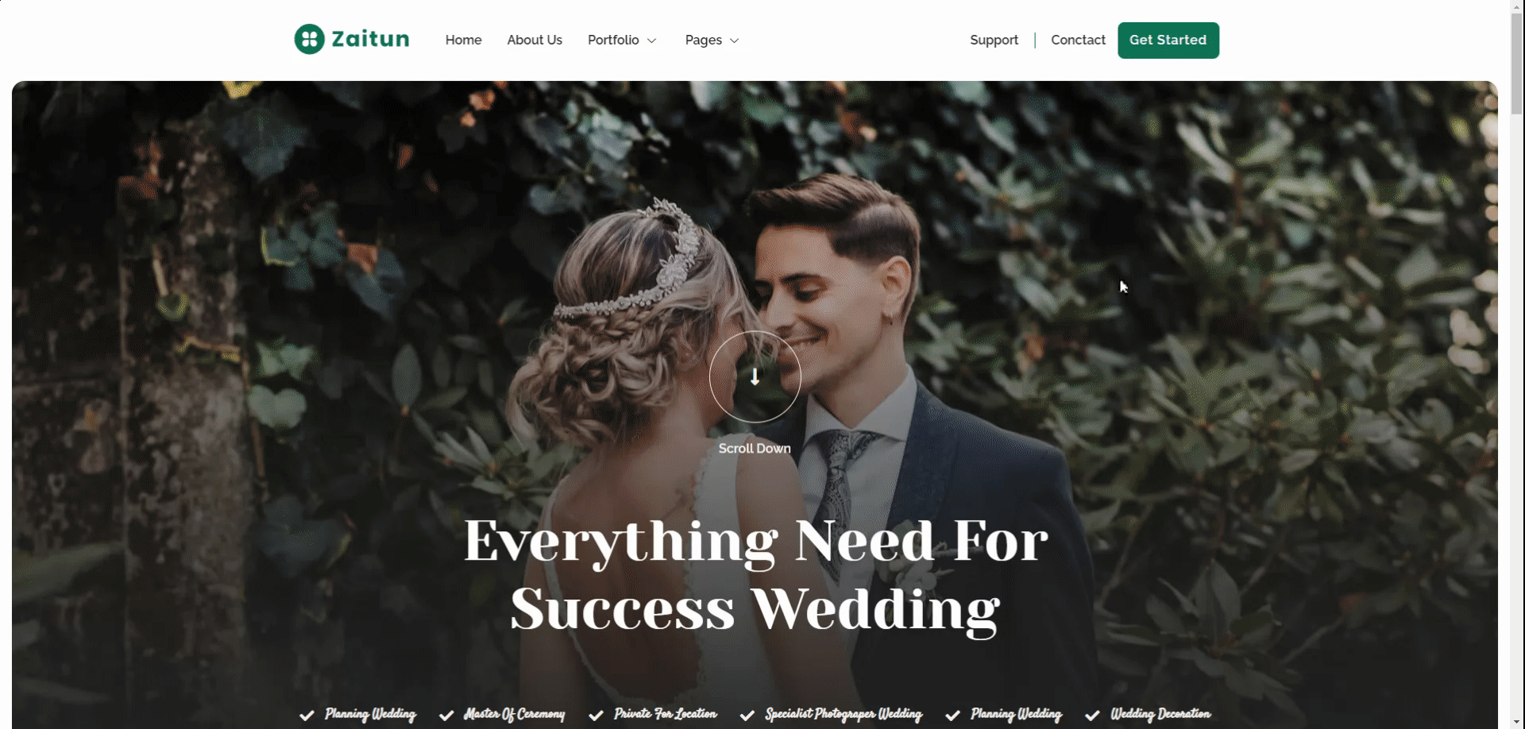Image resolution: width=1525 pixels, height=729 pixels.
Task: Click checkmark icon beside Wedding Decoration
Action: pos(1092,715)
